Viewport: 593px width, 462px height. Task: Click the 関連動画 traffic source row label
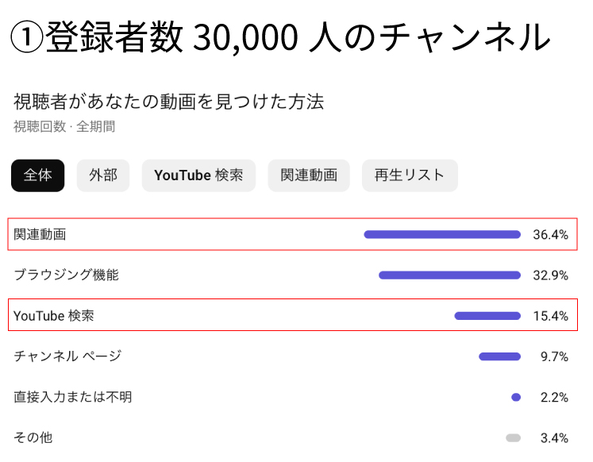(x=40, y=234)
